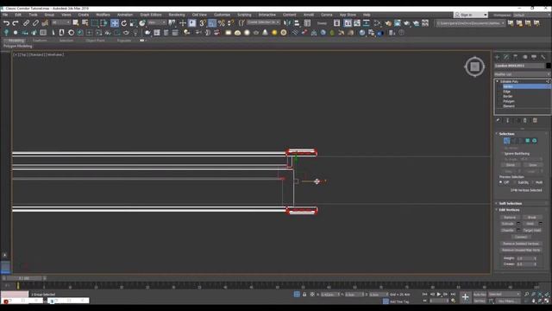Open the Hierarchy panel tab icon
Screen dimensions: 552x311
[x=516, y=57]
